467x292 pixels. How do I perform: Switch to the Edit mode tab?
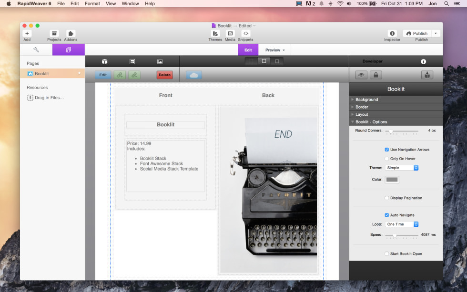pyautogui.click(x=248, y=50)
